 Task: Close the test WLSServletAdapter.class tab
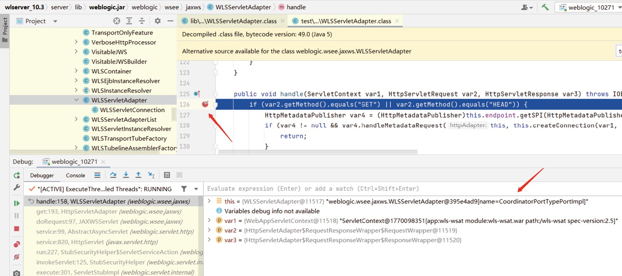coord(396,21)
